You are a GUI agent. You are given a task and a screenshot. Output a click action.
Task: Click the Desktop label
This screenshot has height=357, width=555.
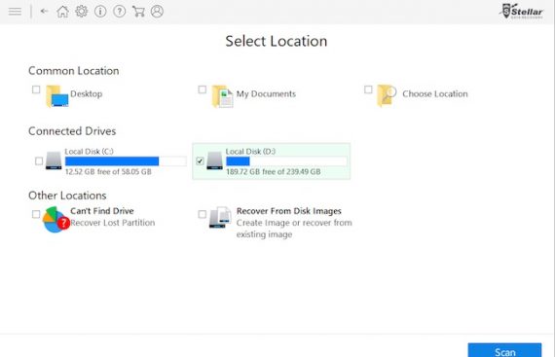point(87,93)
